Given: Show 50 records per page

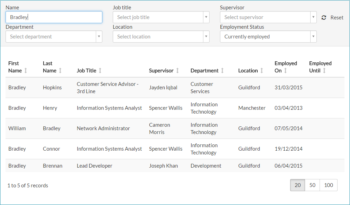Looking at the screenshot, I should pos(312,185).
